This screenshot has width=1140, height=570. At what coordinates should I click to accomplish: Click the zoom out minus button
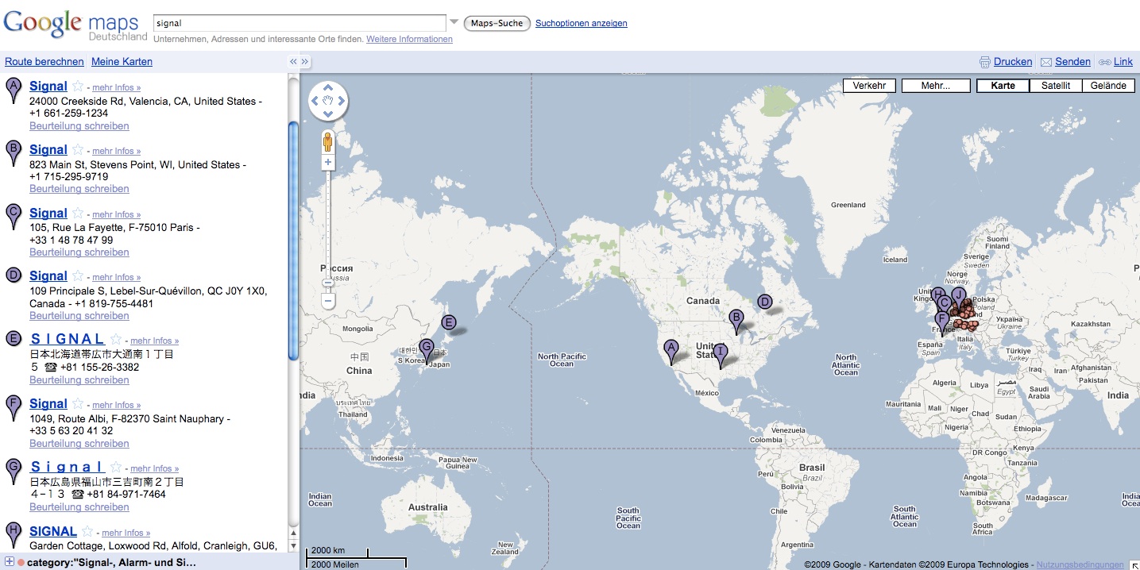pos(328,302)
